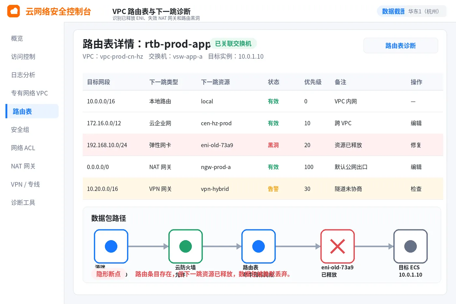Click the ngw-prod-a next-hop resource

[x=216, y=167]
